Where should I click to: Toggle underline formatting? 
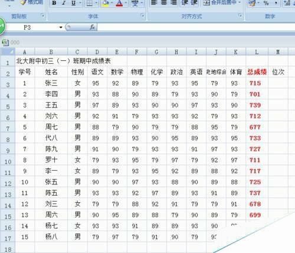(x=73, y=3)
